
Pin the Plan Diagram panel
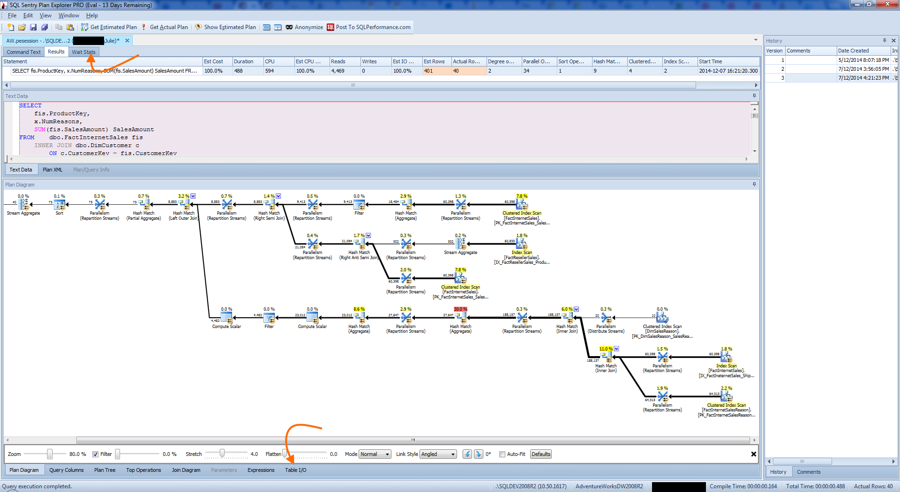(x=754, y=184)
